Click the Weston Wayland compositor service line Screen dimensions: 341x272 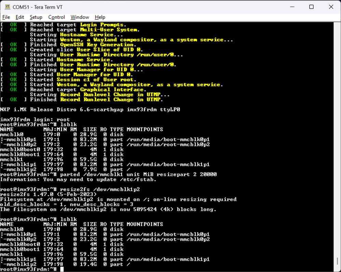tap(113, 84)
